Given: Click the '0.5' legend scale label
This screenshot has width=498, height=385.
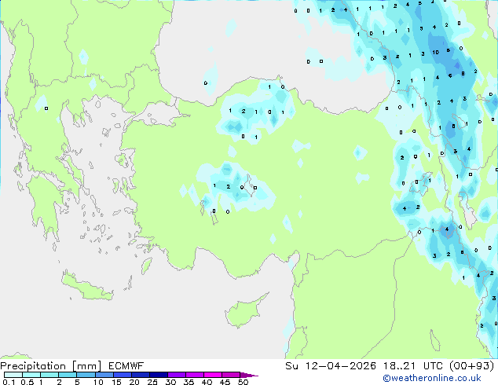Looking at the screenshot, I should pos(27,382).
